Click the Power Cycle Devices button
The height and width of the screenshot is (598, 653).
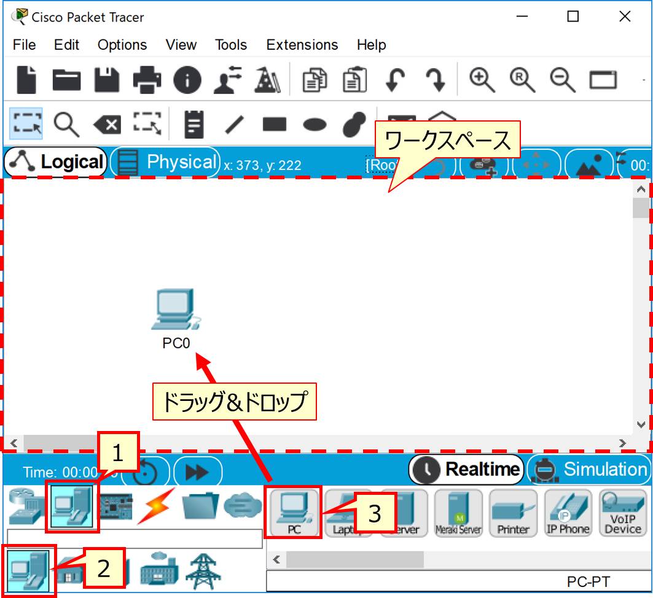pos(146,472)
